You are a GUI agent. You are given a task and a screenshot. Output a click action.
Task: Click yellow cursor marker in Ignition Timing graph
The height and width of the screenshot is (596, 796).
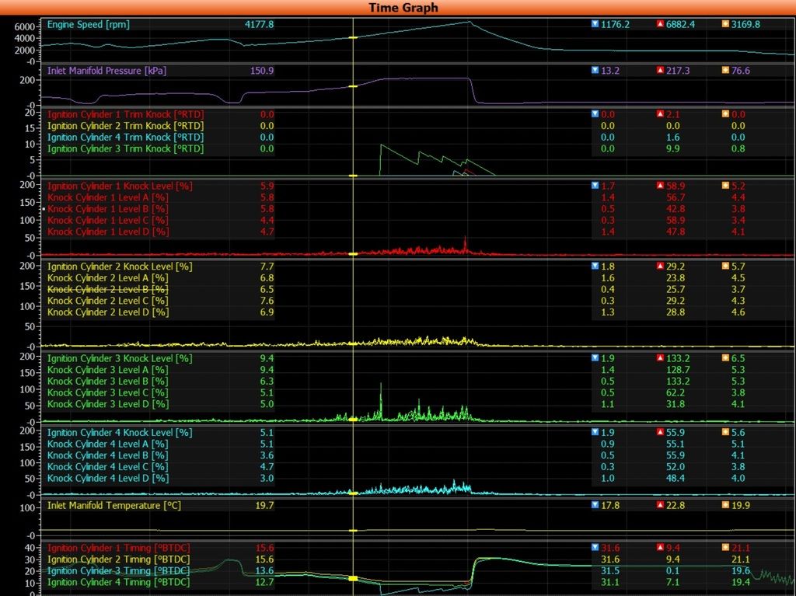[x=353, y=578]
